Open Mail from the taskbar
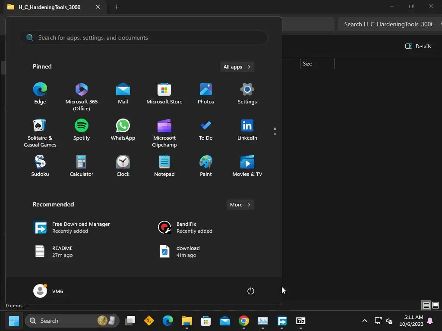This screenshot has height=331, width=442. pos(224,321)
